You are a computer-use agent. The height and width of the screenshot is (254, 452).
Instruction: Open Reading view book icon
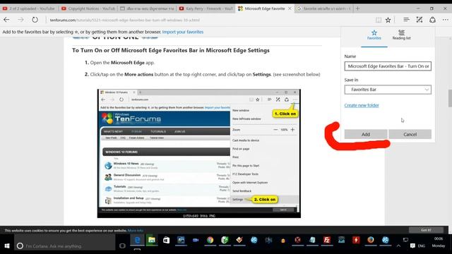coord(379,20)
